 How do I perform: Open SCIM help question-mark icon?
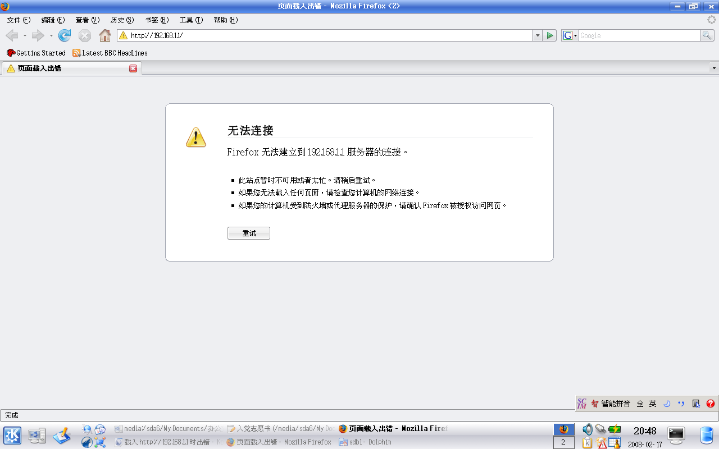click(711, 404)
